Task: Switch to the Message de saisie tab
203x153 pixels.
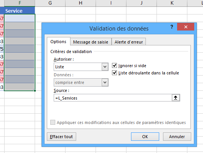Action: (x=91, y=42)
